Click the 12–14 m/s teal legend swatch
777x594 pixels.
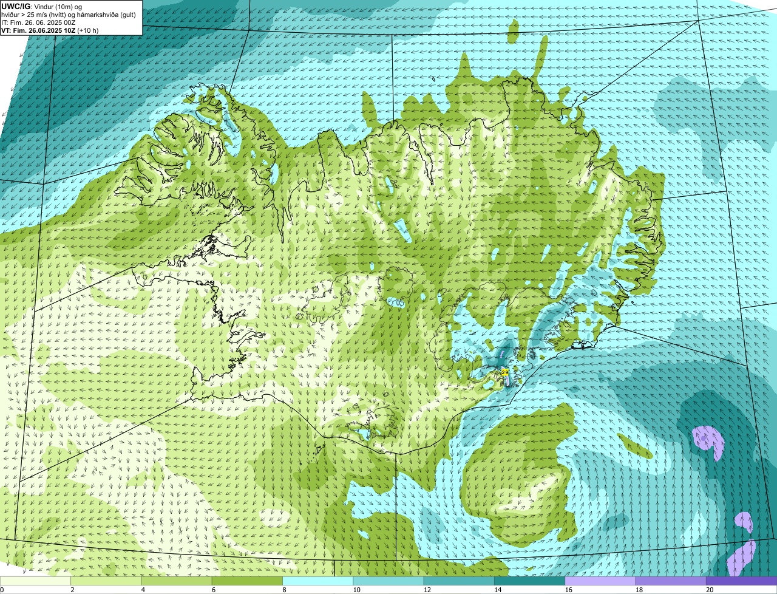pos(459,581)
